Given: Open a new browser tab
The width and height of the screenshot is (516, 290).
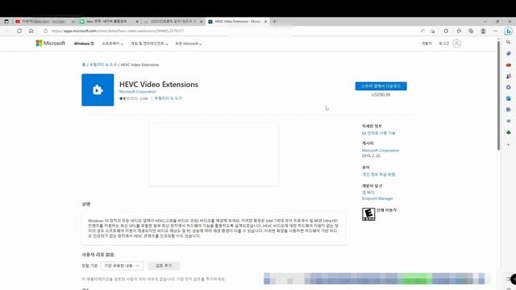Looking at the screenshot, I should (x=274, y=22).
